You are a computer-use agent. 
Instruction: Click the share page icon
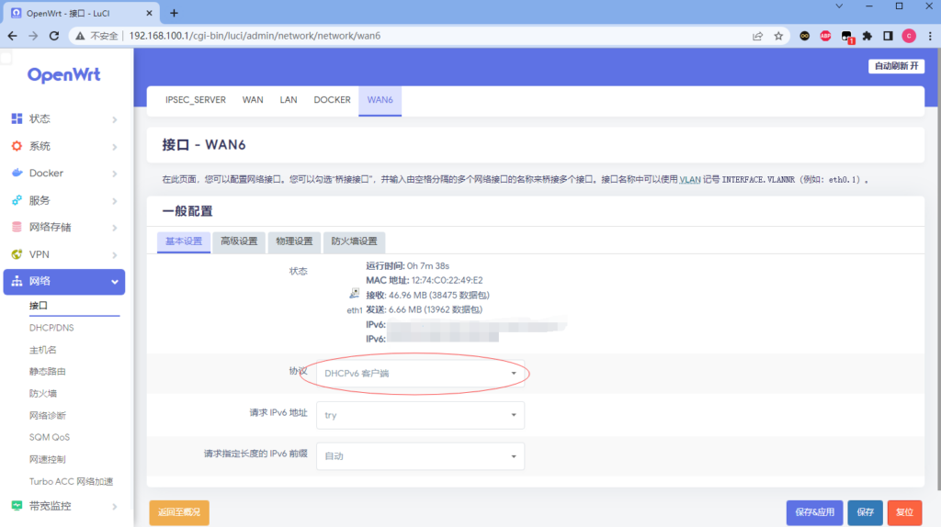tap(758, 36)
